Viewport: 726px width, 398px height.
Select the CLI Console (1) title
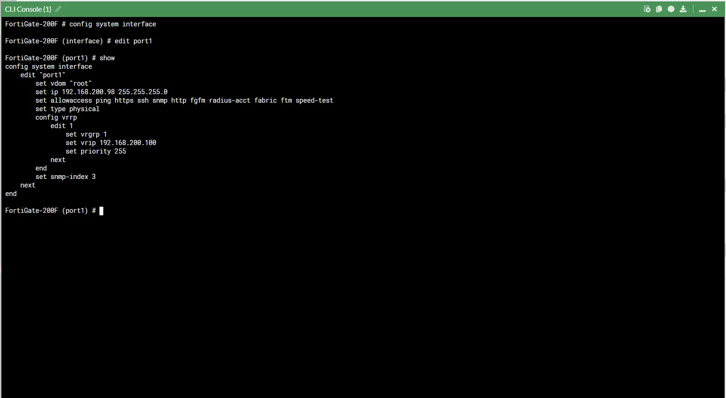(x=28, y=9)
